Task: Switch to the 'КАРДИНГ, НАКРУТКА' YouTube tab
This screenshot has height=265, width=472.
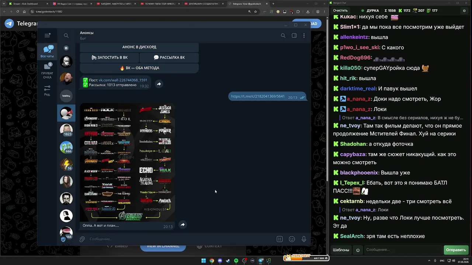Action: pyautogui.click(x=117, y=4)
